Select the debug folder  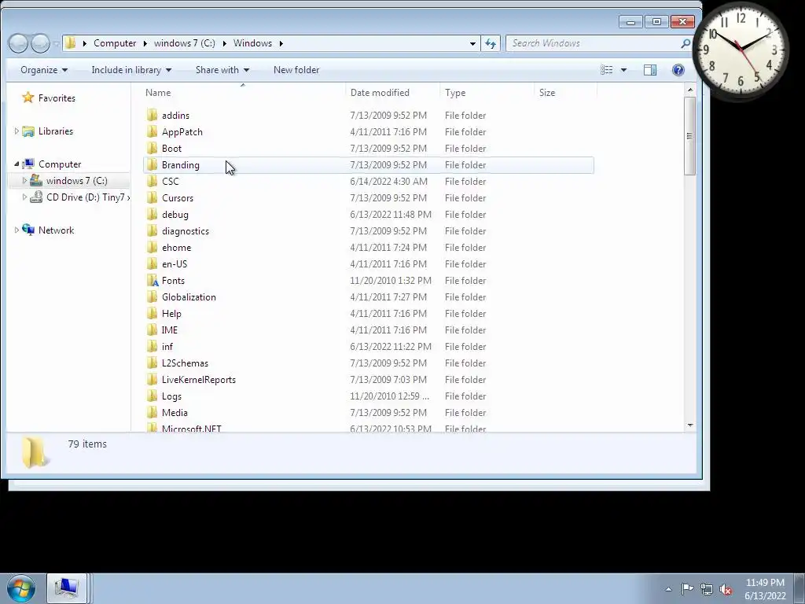click(x=175, y=214)
